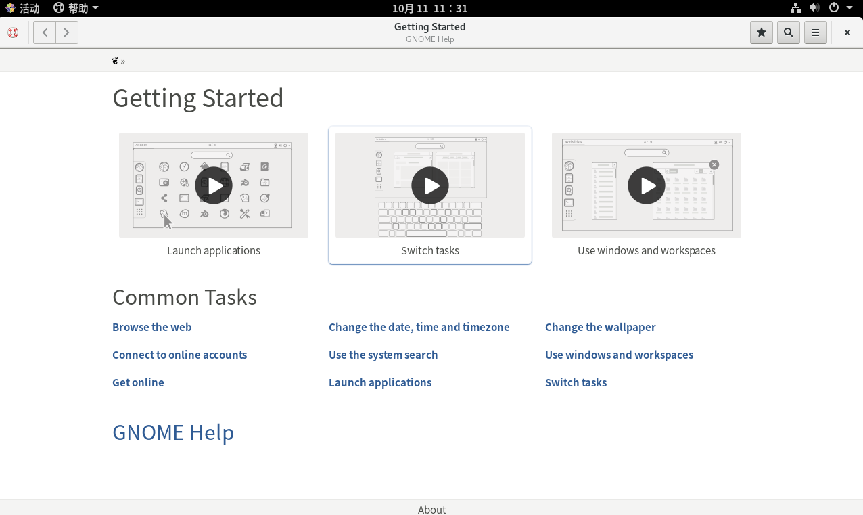The height and width of the screenshot is (515, 863).
Task: Click the About footer link
Action: (x=431, y=509)
